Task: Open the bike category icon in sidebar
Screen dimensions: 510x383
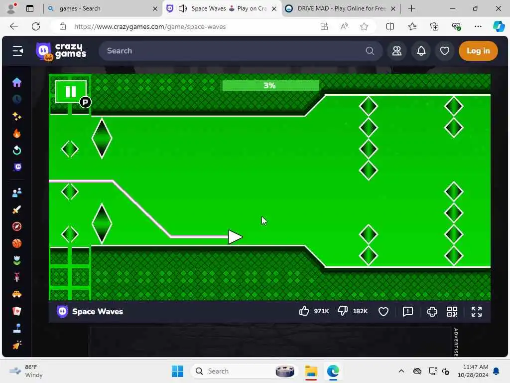Action: 17,277
